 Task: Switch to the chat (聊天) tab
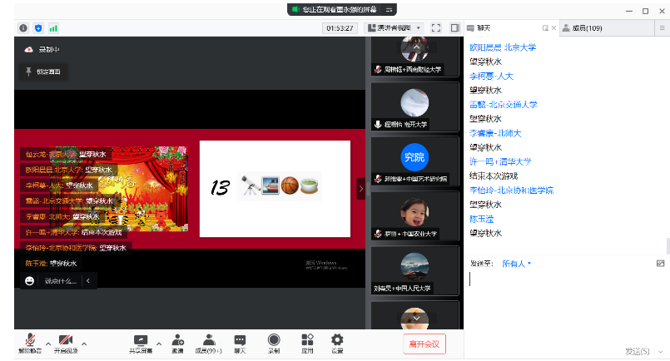pos(484,27)
